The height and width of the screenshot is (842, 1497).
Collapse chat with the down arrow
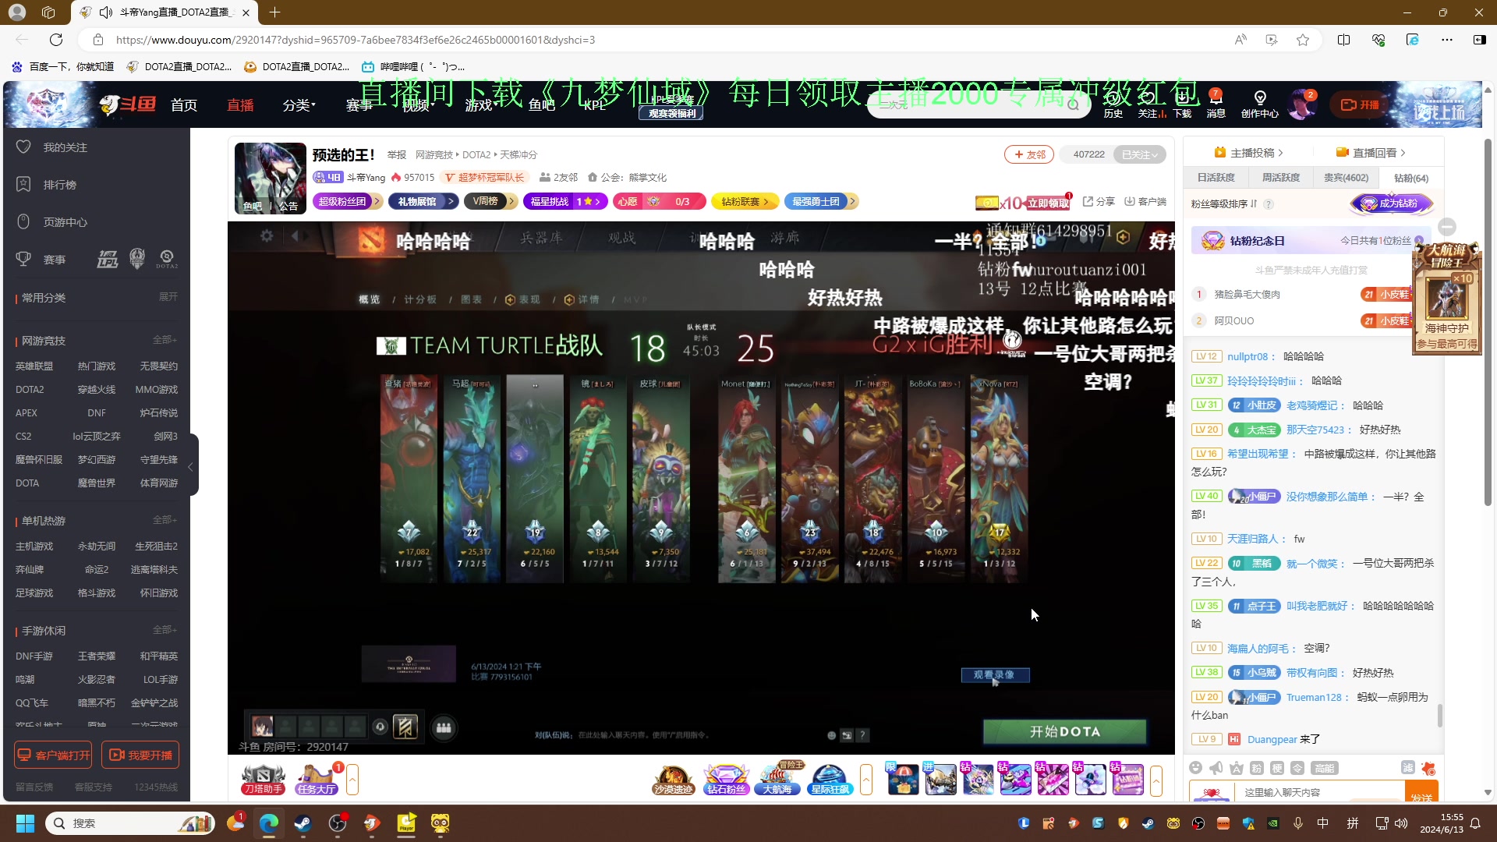pyautogui.click(x=1449, y=226)
